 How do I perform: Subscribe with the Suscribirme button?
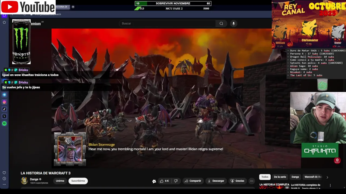78,181
